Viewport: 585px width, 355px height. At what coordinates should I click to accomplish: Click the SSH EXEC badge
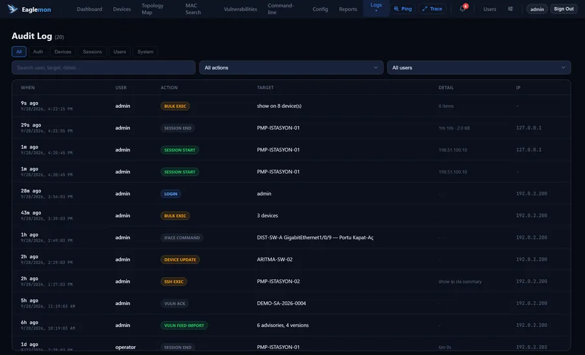point(174,282)
